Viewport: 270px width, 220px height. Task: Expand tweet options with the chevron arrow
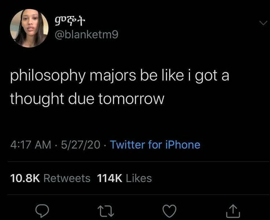click(263, 23)
